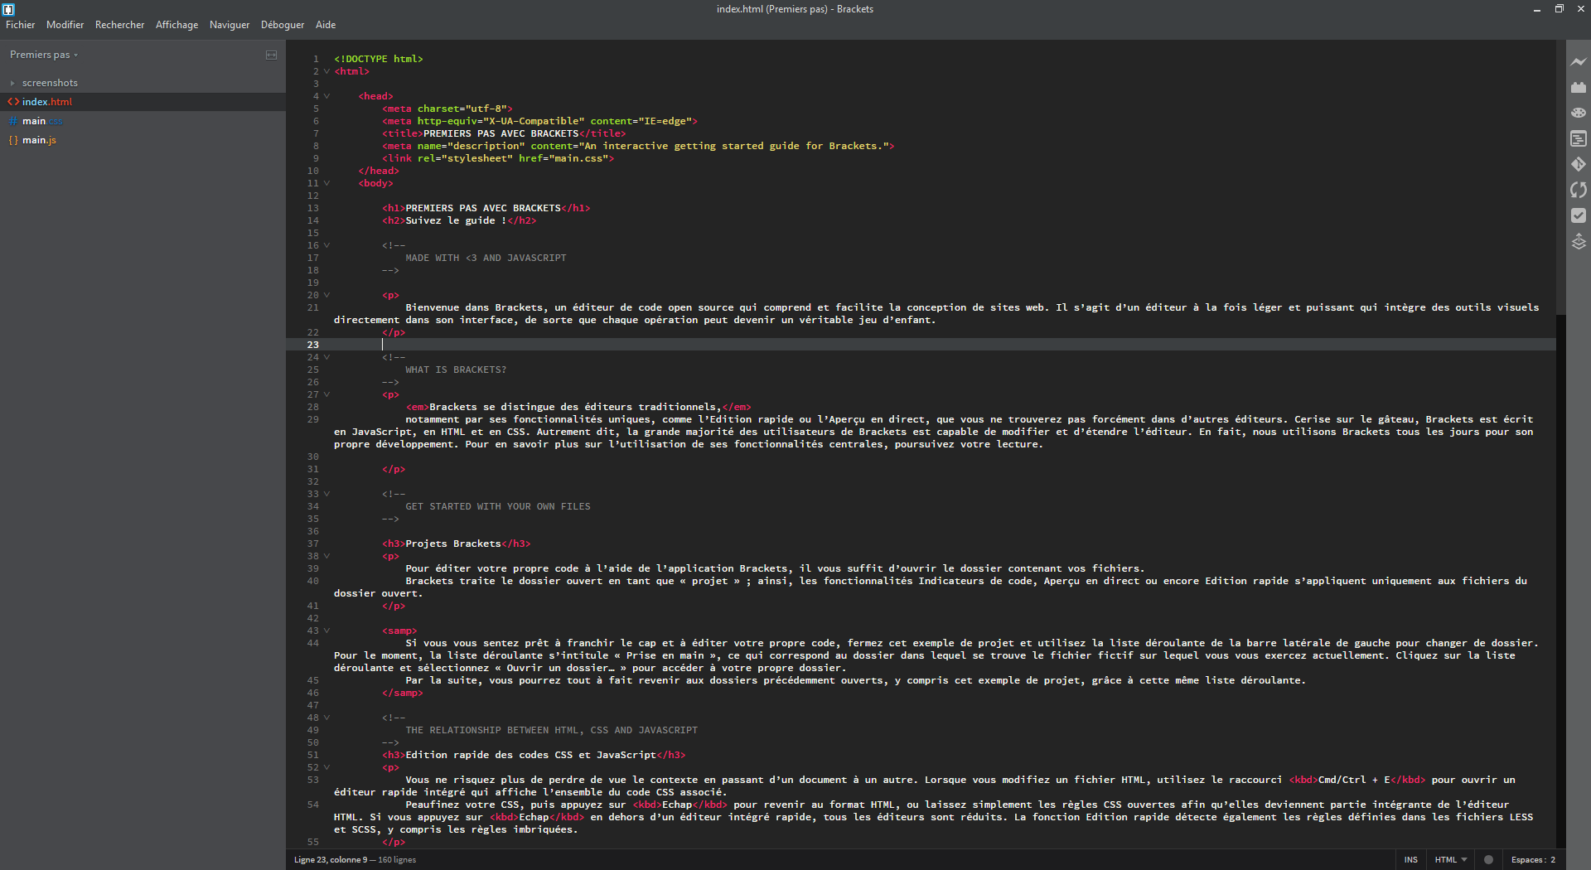This screenshot has width=1591, height=870.
Task: Fold the samp block on line 43
Action: click(326, 631)
